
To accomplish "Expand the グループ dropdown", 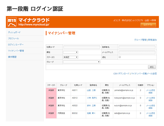I will [x=81, y=62].
